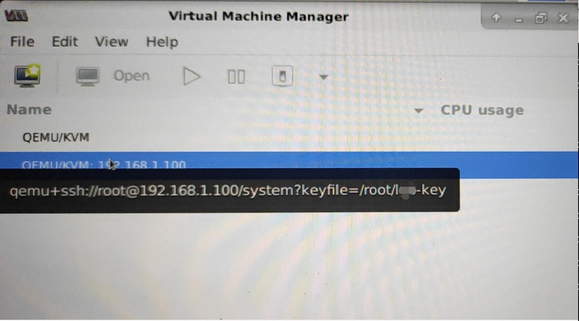Click the CPU usage column header
This screenshot has width=579, height=321.
tap(482, 110)
